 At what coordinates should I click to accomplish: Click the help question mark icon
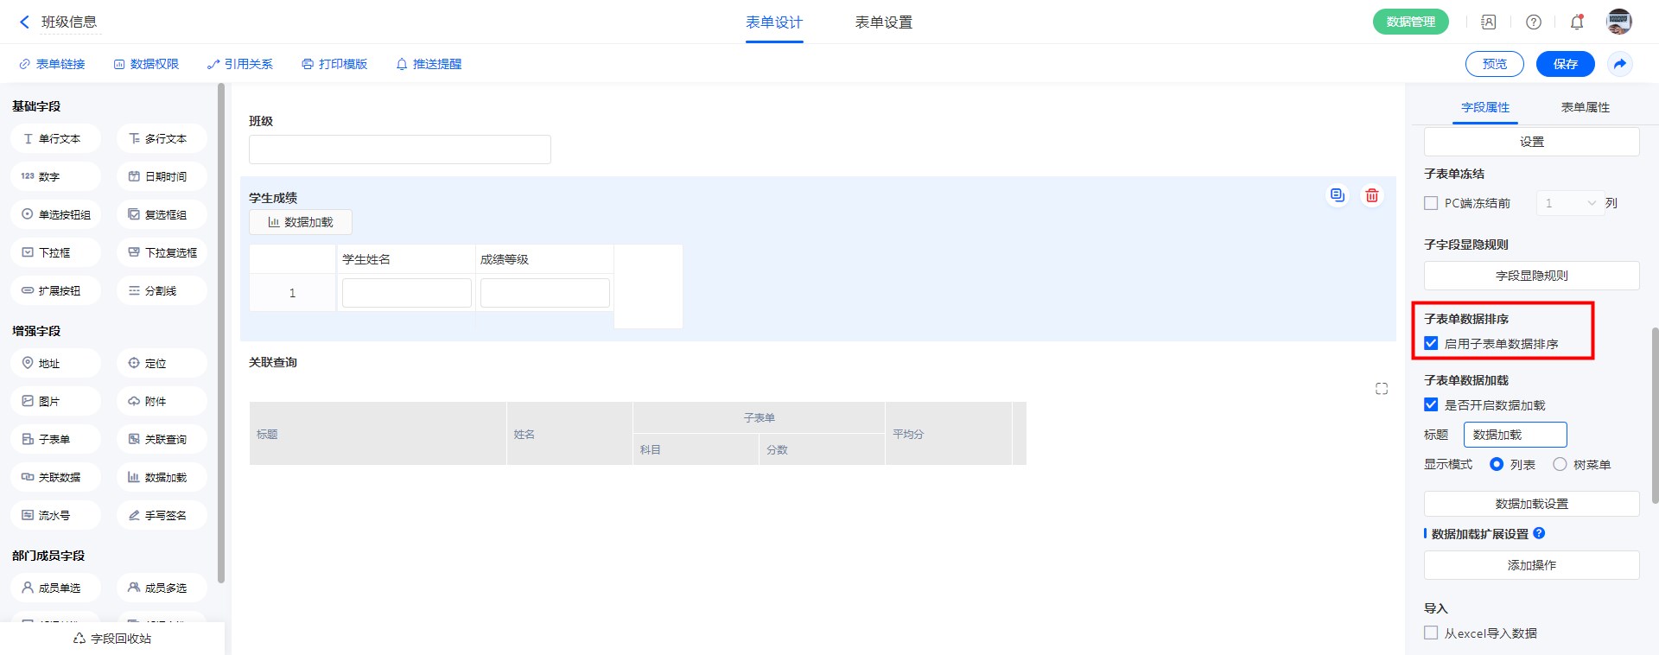1533,22
